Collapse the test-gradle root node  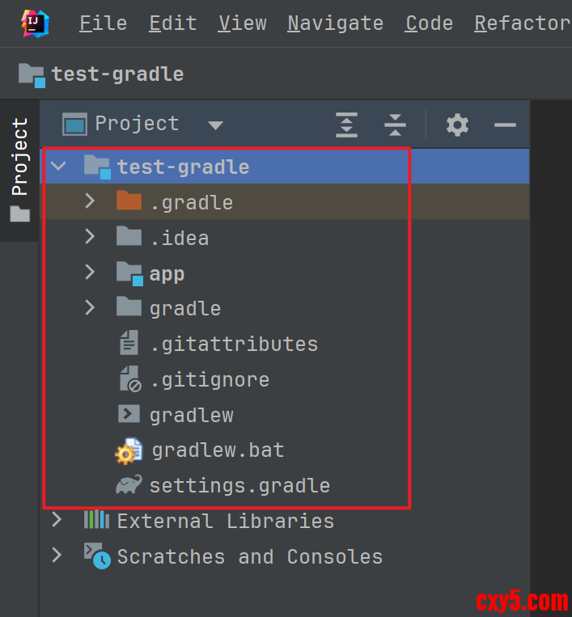[58, 167]
